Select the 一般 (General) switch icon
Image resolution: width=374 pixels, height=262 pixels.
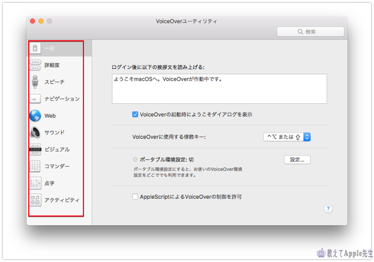pos(35,48)
